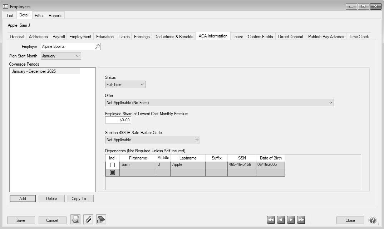Switch to the Custom Fields tab
This screenshot has height=229, width=384.
click(x=260, y=37)
